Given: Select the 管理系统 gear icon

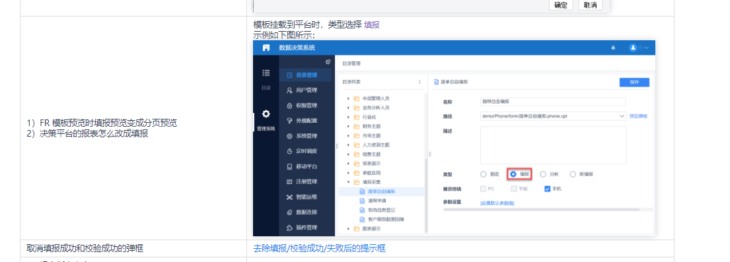Looking at the screenshot, I should [266, 114].
